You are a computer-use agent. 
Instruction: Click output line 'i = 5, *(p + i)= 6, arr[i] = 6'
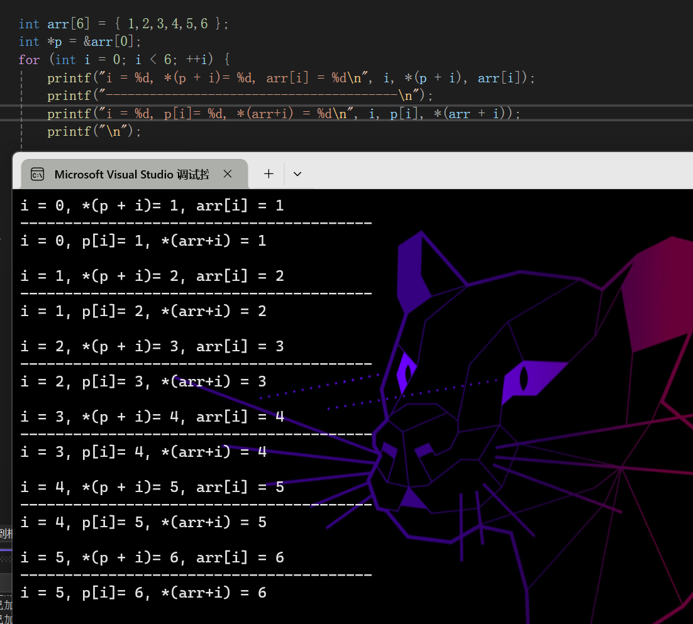[x=152, y=558]
